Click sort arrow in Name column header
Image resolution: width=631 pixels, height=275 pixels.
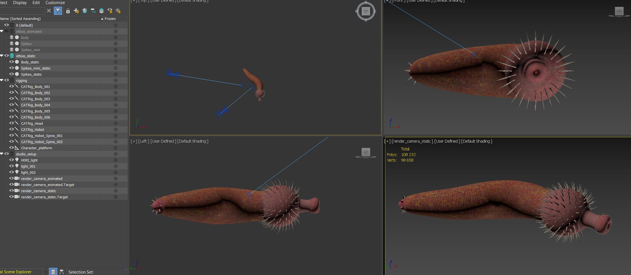pyautogui.click(x=102, y=19)
